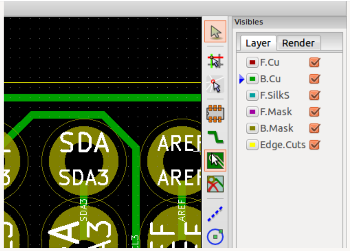Click the olive B.Mask color swatch
Image resolution: width=350 pixels, height=251 pixels.
[x=252, y=128]
